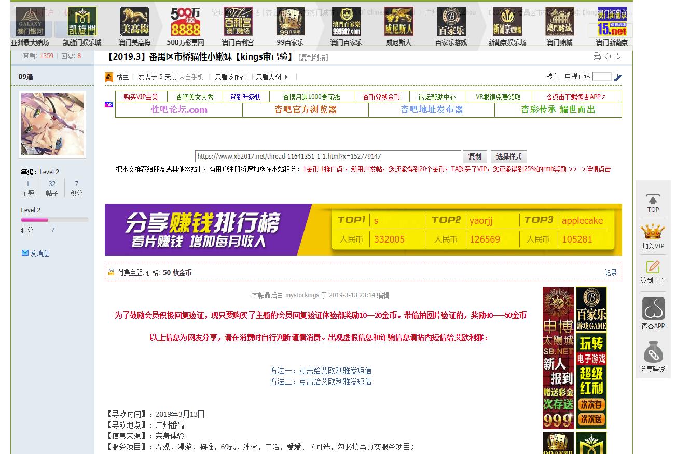Image resolution: width=676 pixels, height=454 pixels.
Task: Click the elevator jump arrow icon
Action: click(x=618, y=77)
